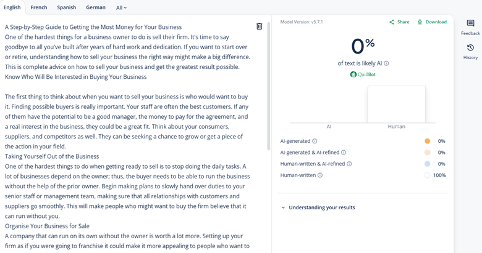Screen dimensions: 482x253
Task: Switch to the French tab
Action: 39,8
